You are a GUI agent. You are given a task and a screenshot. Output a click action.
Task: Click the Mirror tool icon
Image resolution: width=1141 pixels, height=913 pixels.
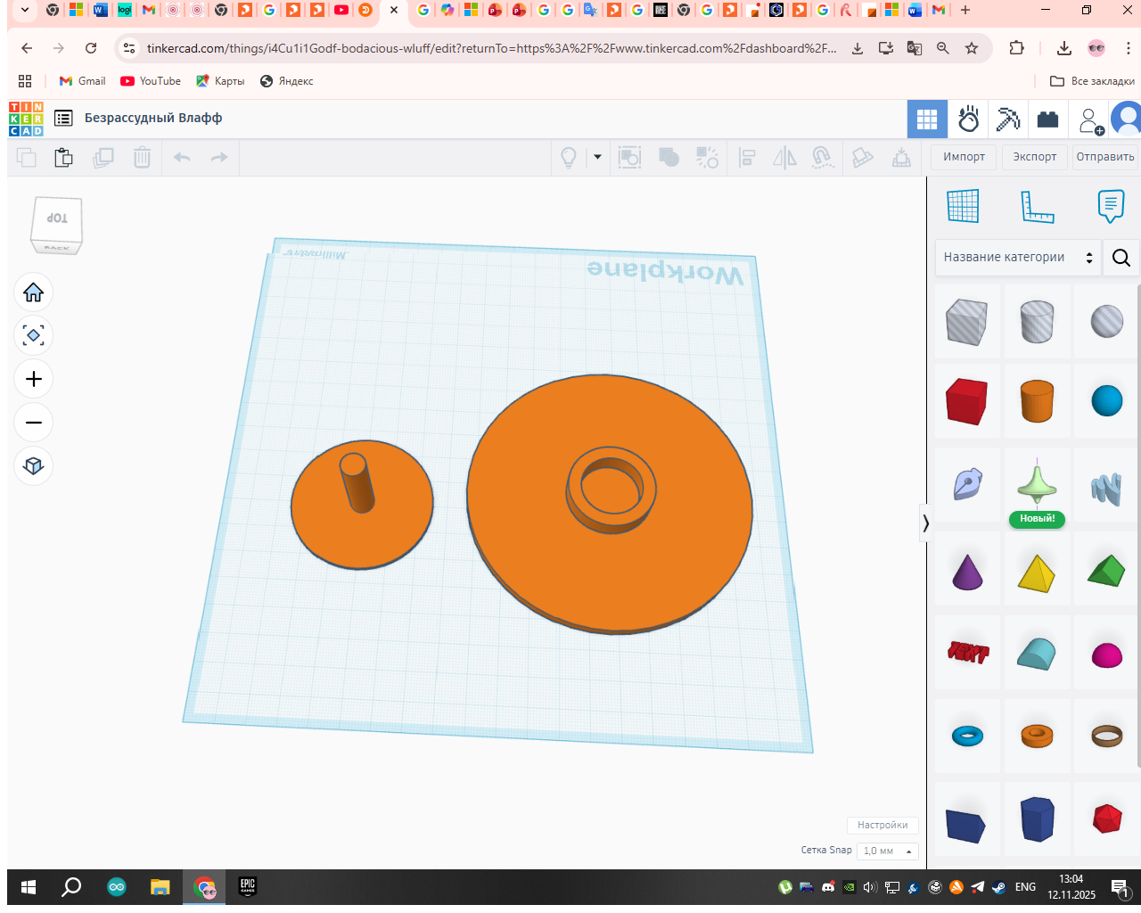click(784, 158)
